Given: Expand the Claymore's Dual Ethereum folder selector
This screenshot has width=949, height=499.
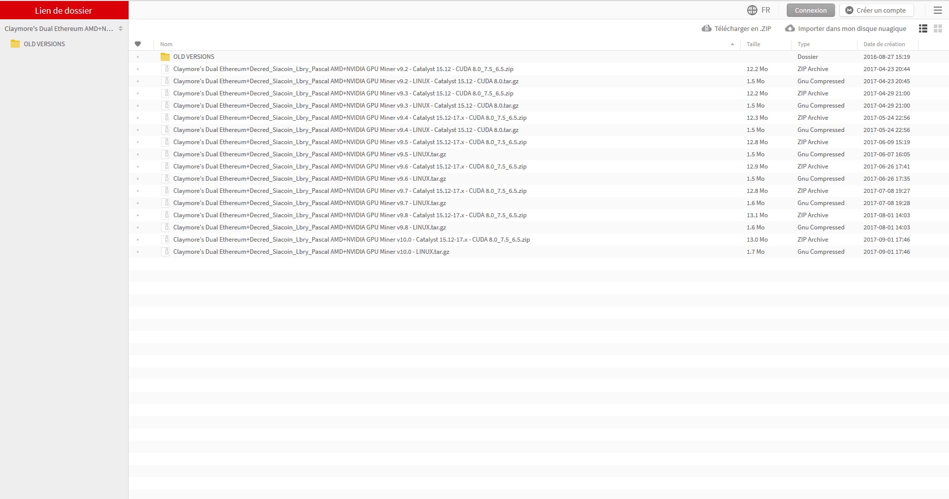Looking at the screenshot, I should click(x=120, y=29).
